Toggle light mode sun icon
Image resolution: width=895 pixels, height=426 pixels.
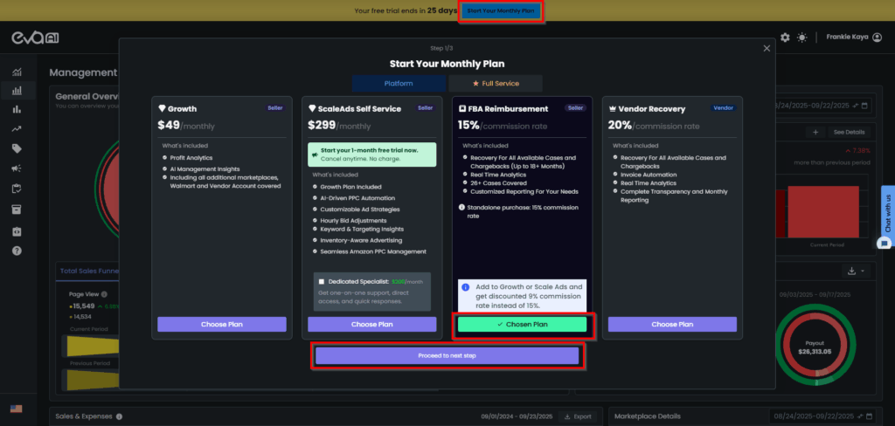802,37
